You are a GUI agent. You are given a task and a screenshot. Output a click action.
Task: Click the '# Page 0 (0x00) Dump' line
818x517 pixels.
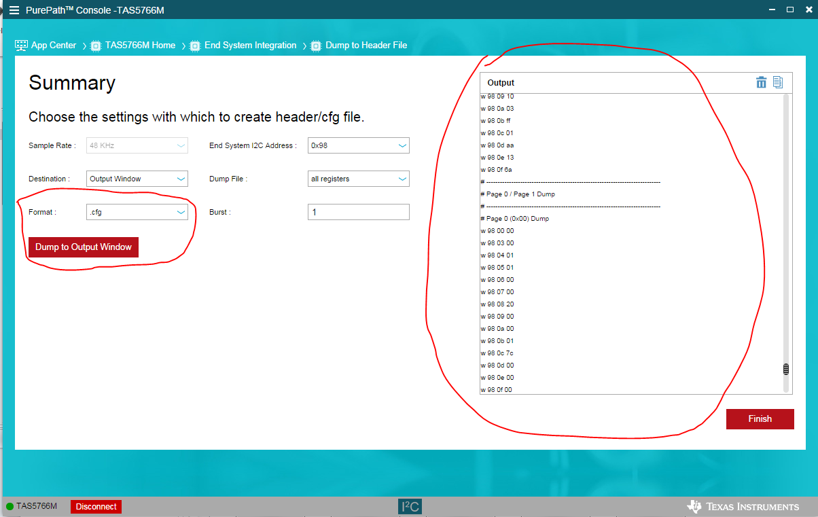coord(514,219)
